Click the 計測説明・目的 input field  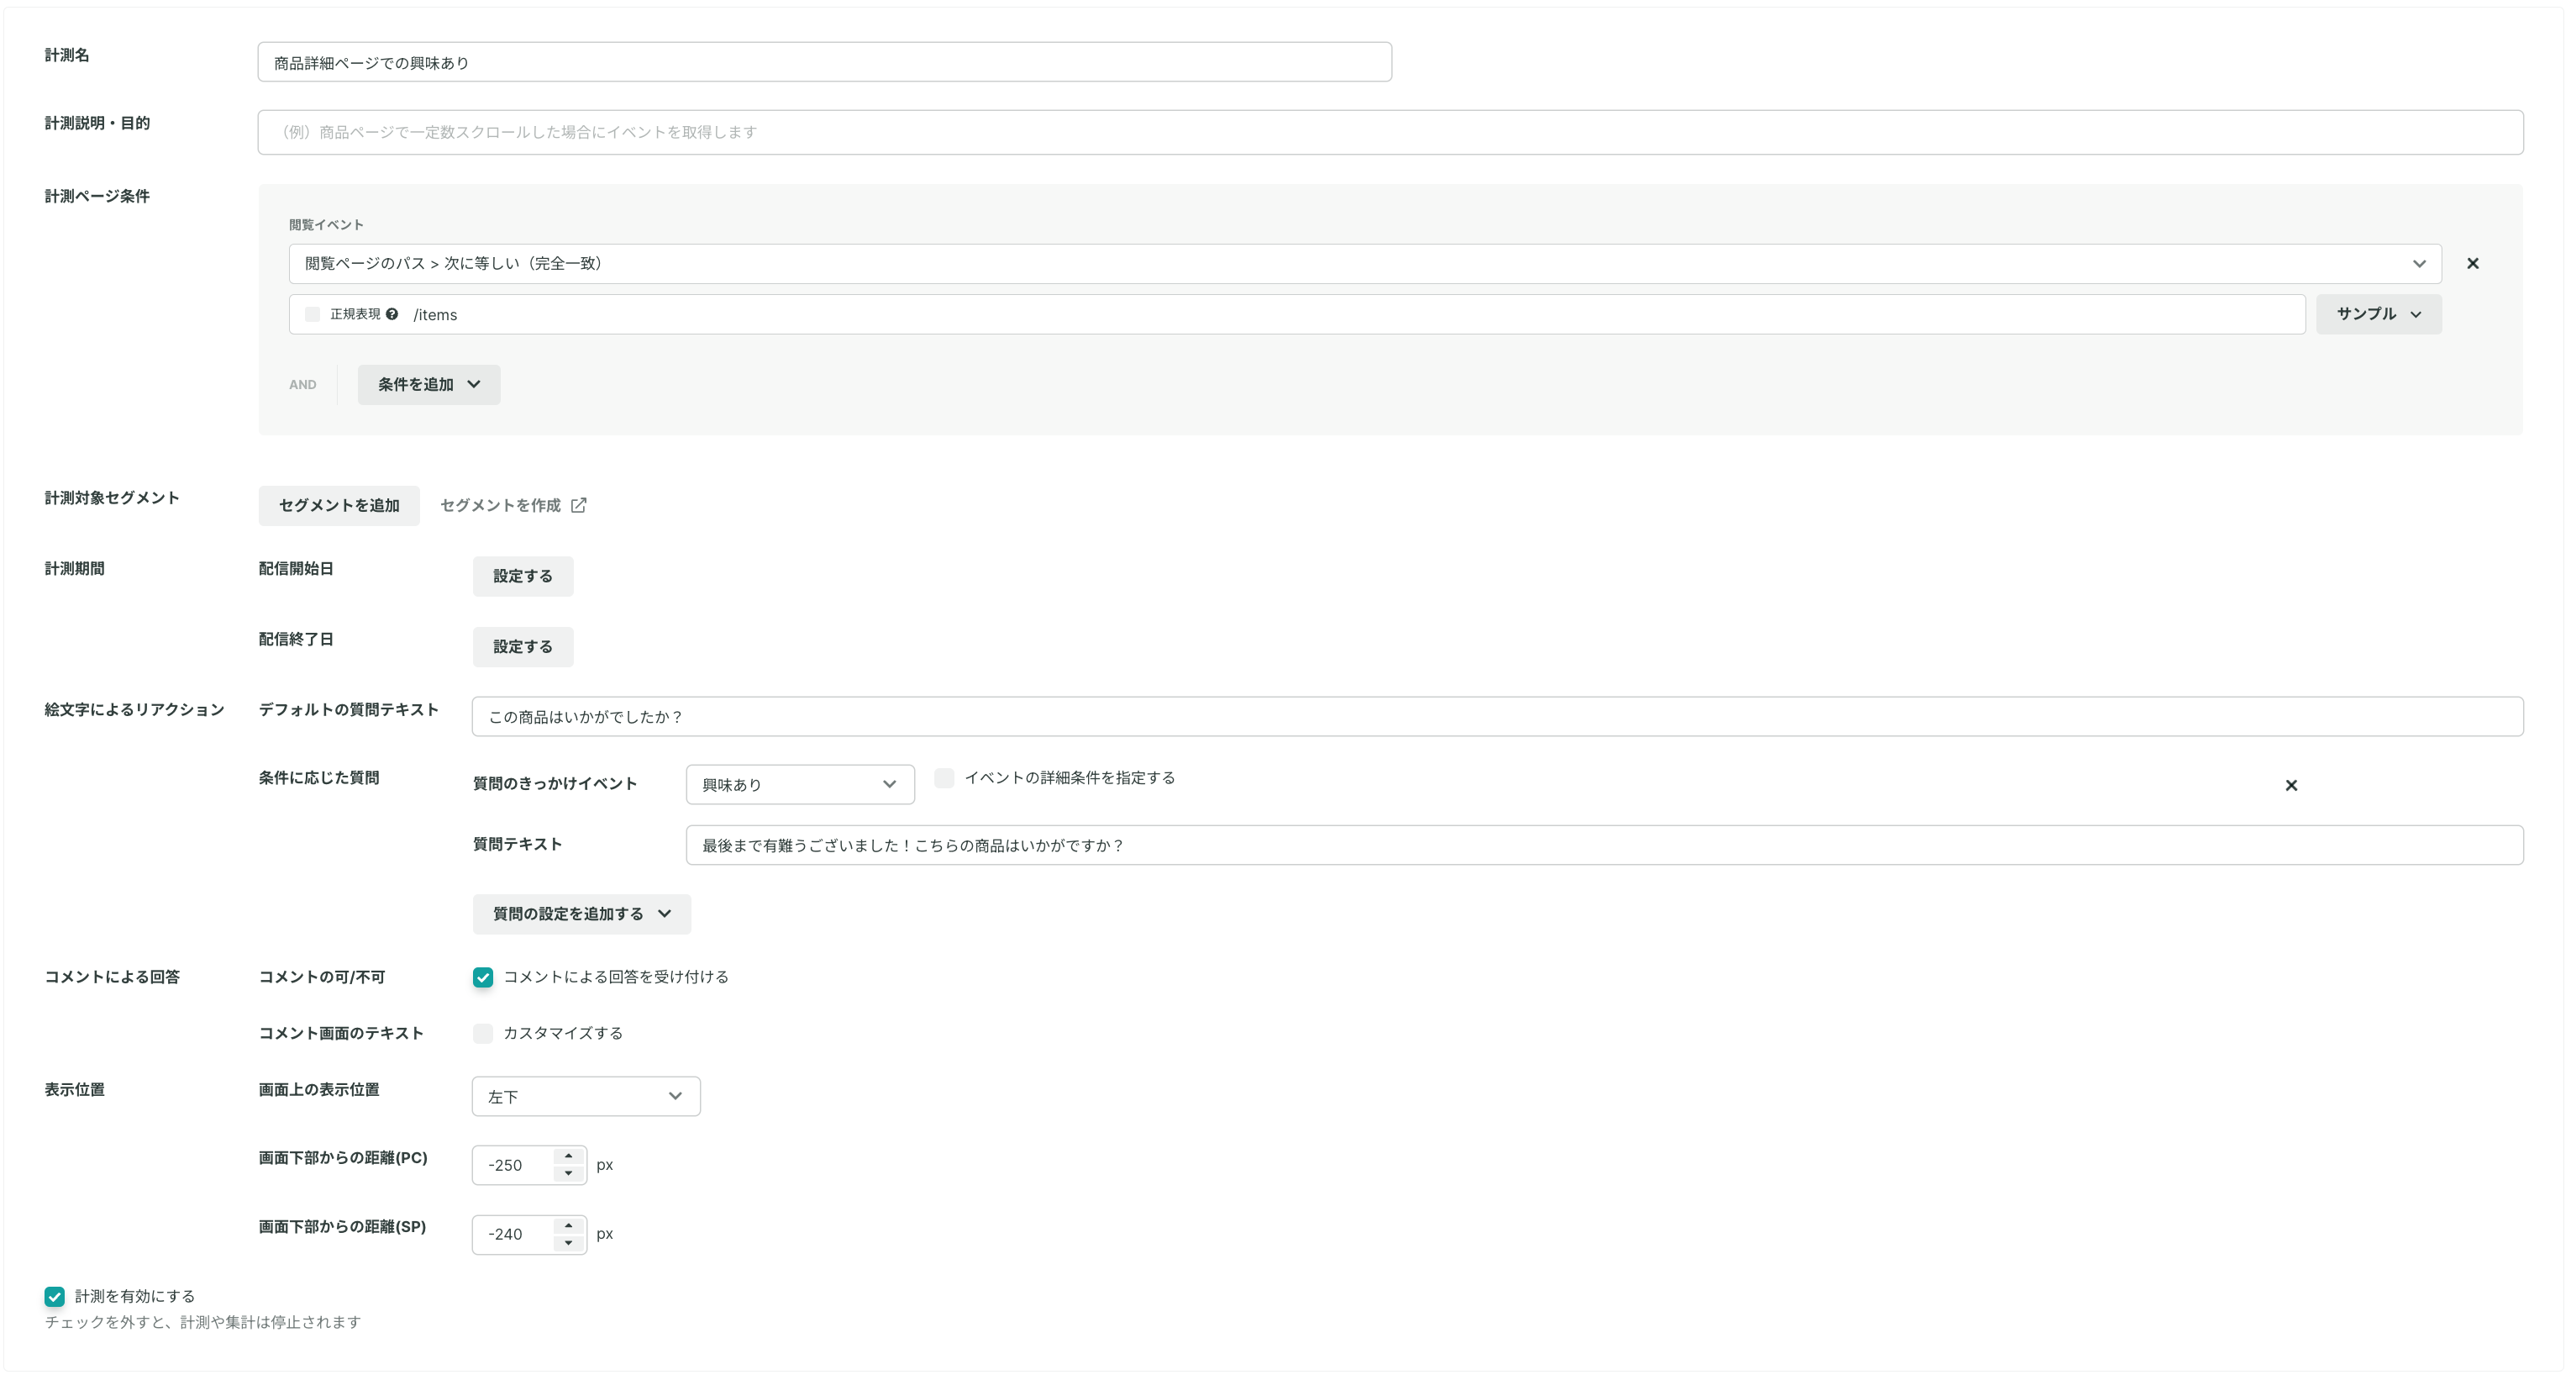[x=1390, y=132]
